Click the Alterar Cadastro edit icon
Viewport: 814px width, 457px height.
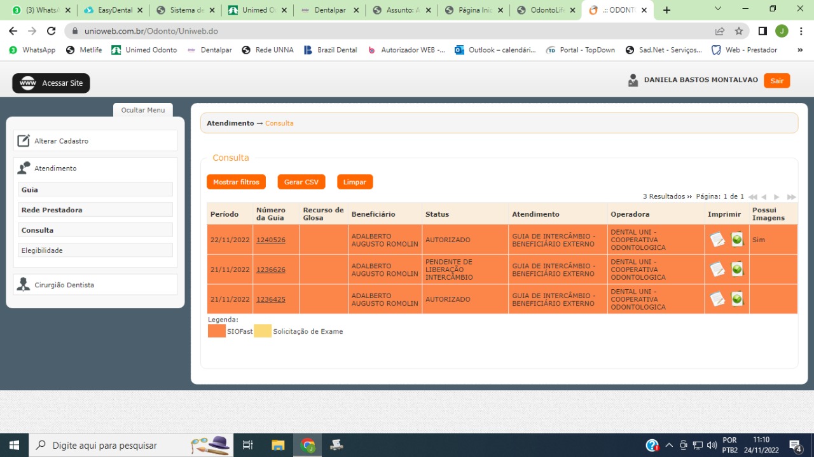pos(24,141)
